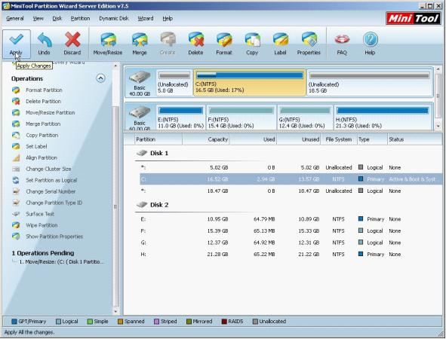Select F:(NTFS) 15.4 GB block in disk map
Viewport: 446px width, 339px height.
pyautogui.click(x=241, y=118)
